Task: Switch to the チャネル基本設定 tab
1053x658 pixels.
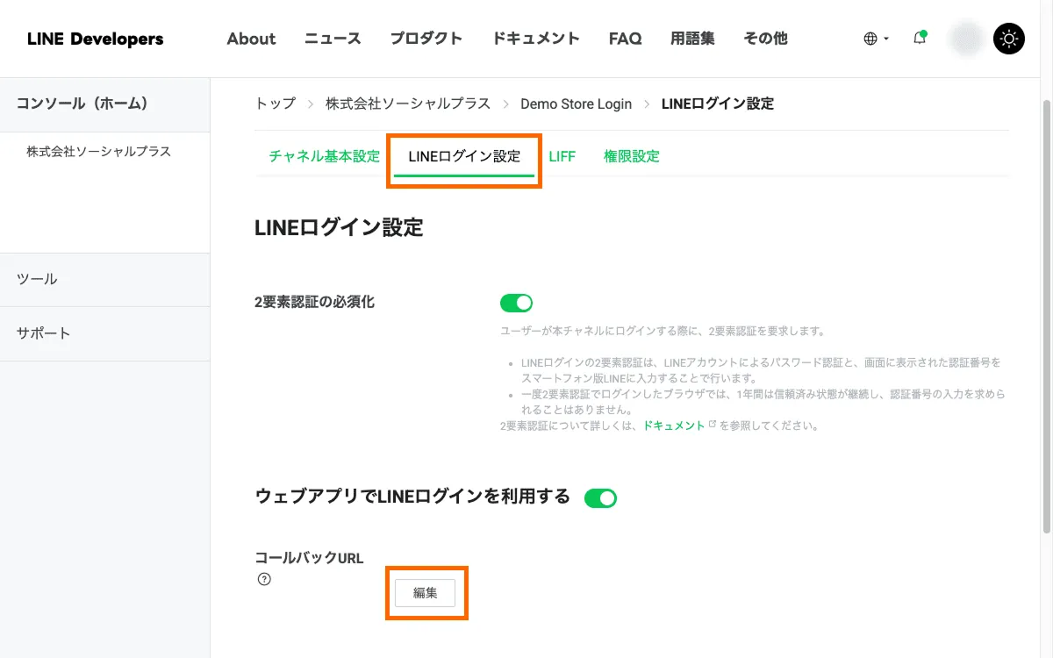Action: pos(324,156)
